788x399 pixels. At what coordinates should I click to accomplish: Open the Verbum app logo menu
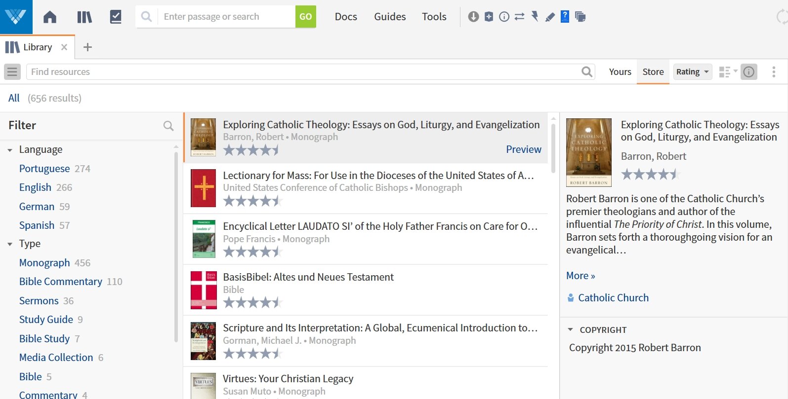16,17
